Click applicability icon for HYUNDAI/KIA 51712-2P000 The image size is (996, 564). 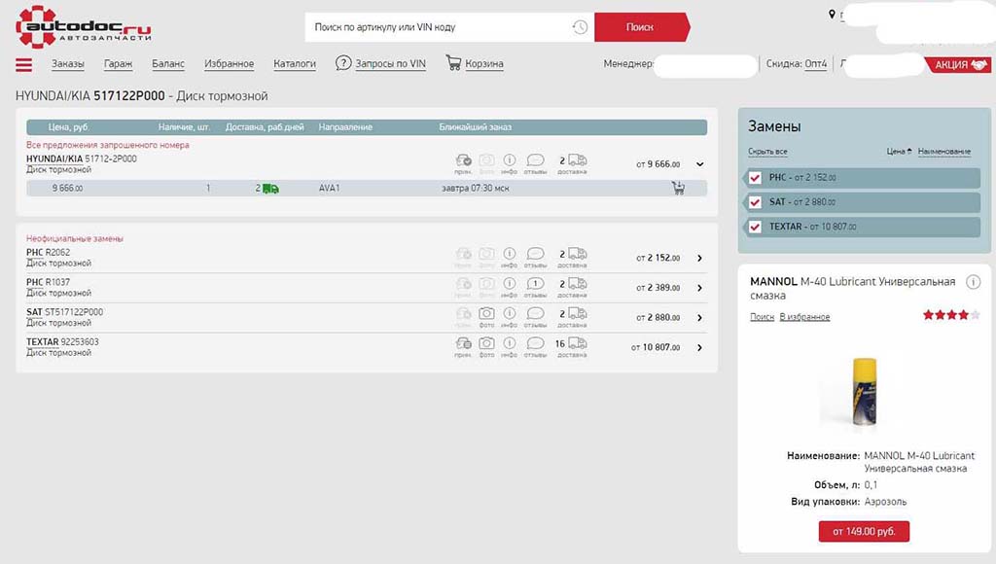pyautogui.click(x=463, y=160)
